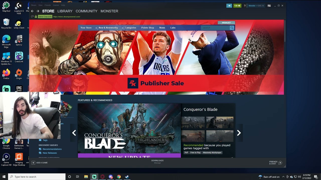This screenshot has height=180, width=321.
Task: Open Steam announcements megaphone button
Action: pos(229,6)
